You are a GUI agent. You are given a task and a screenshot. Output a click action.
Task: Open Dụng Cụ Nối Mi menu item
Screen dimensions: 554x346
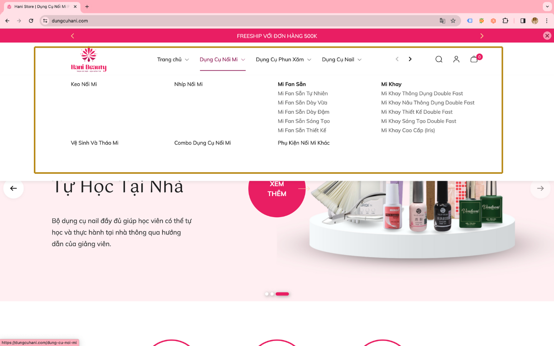pos(219,59)
